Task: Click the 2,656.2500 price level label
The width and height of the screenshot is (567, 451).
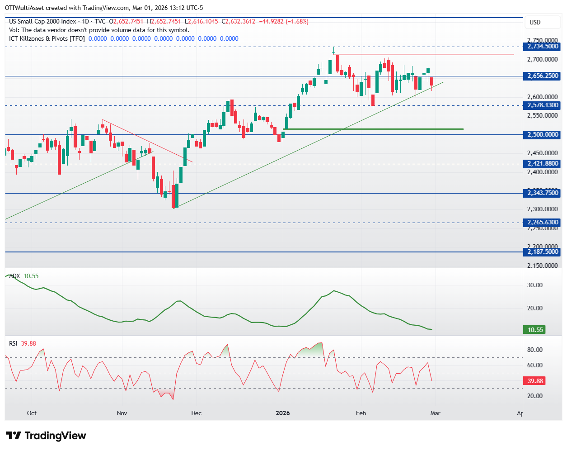Action: [x=542, y=76]
